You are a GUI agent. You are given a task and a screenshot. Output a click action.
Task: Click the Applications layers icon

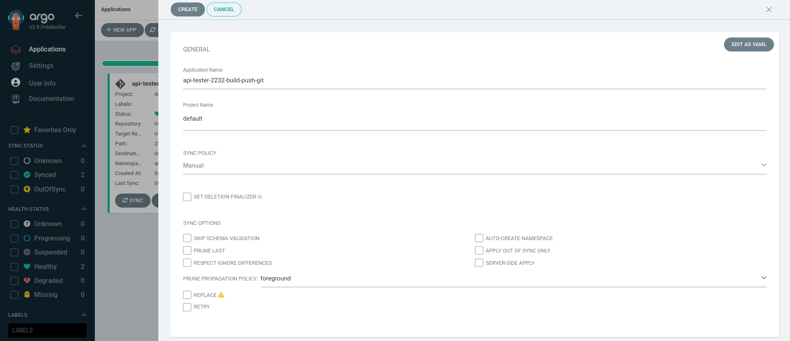(x=16, y=49)
